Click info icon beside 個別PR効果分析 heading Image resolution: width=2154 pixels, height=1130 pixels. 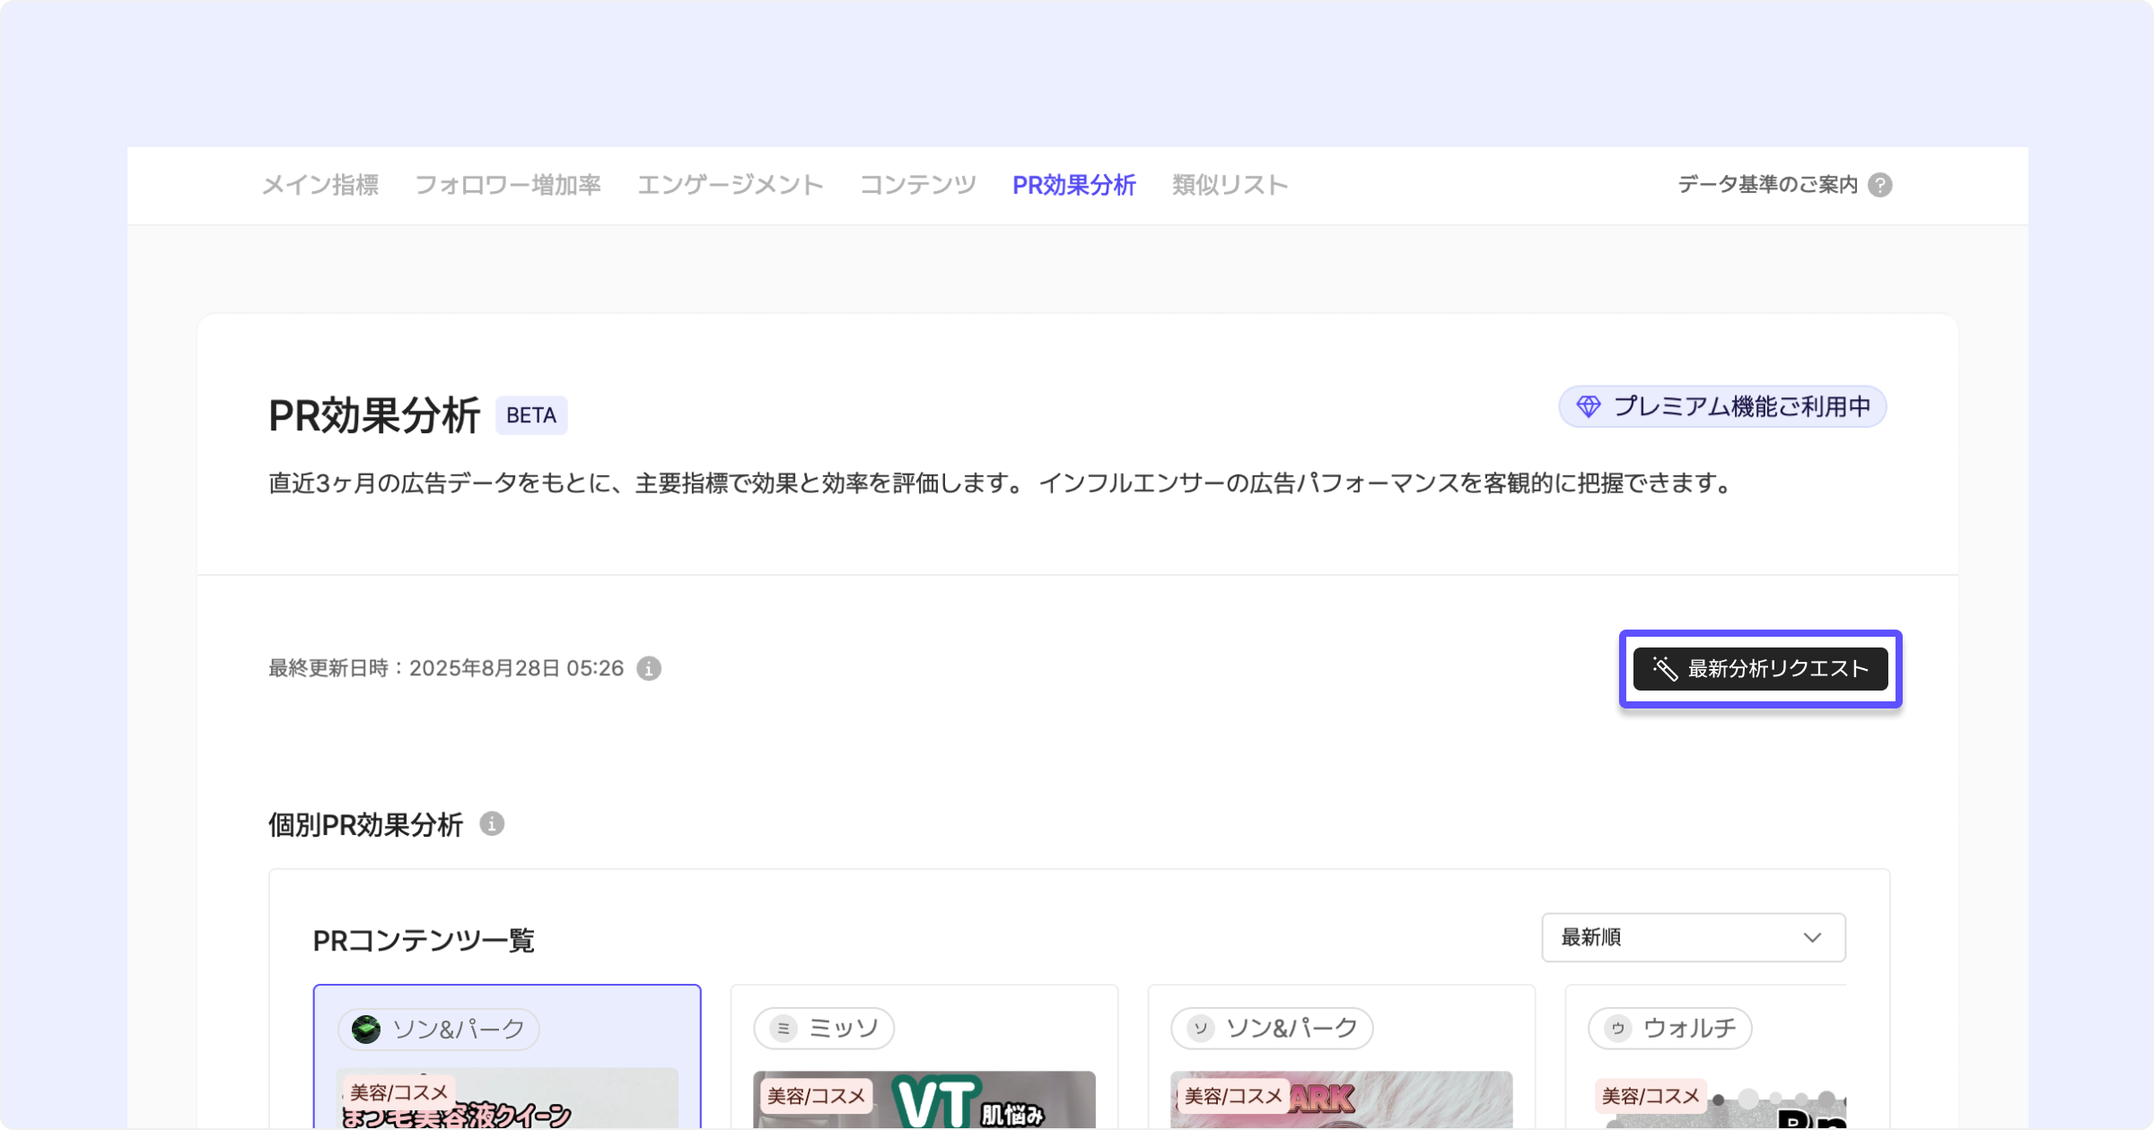pos(492,824)
